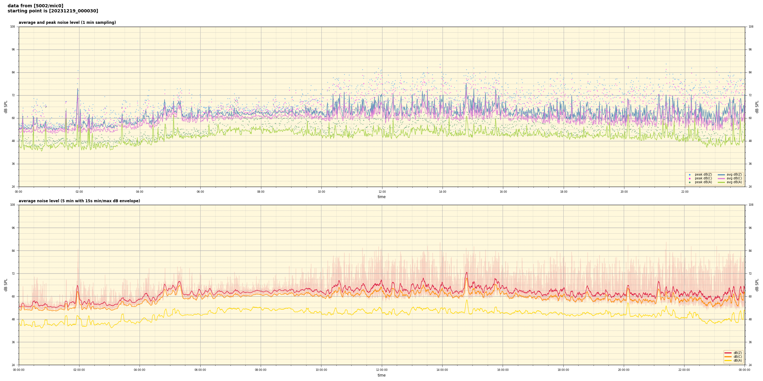This screenshot has height=381, width=763.
Task: Click the 12:00 tick on upper time axis
Action: pos(382,192)
